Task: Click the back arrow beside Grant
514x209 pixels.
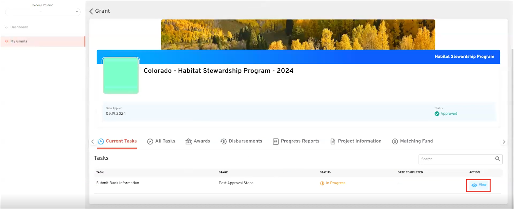Action: pos(91,11)
